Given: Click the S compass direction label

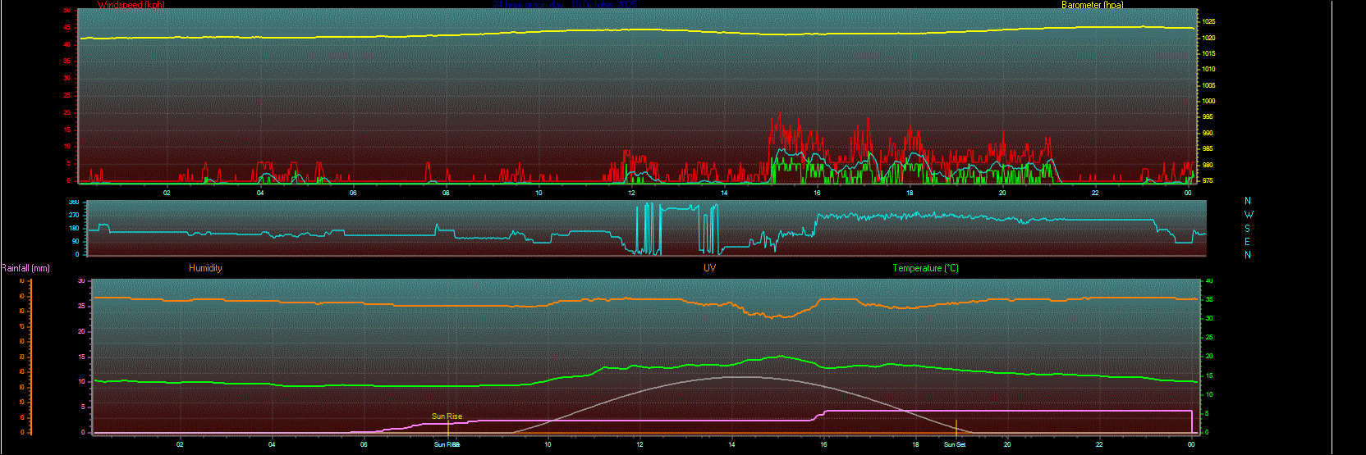Looking at the screenshot, I should click(x=1248, y=229).
